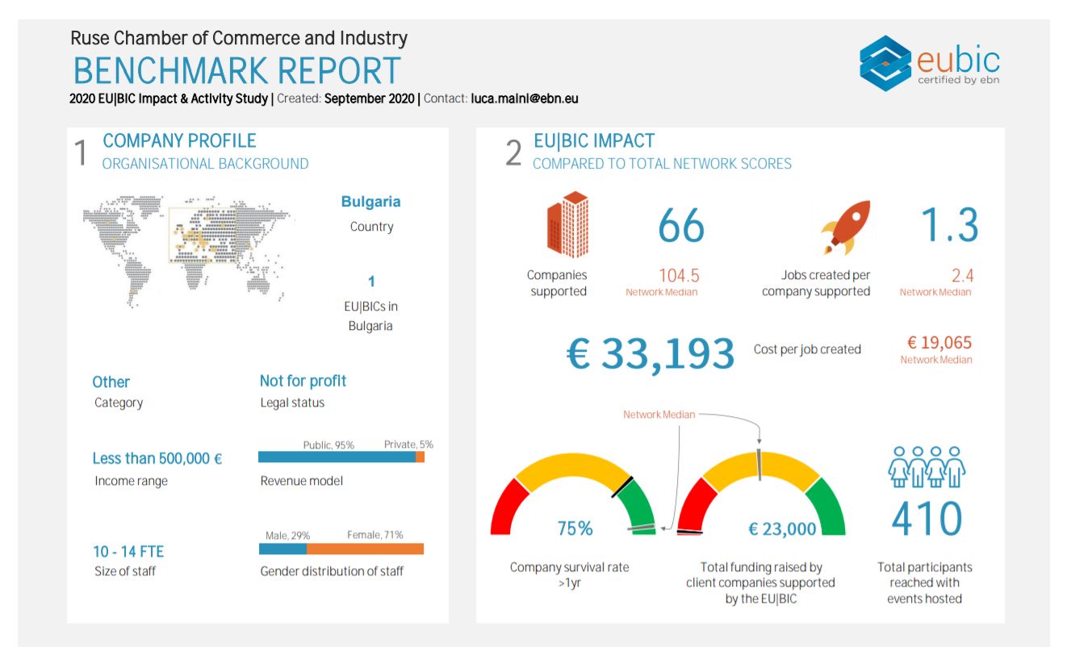Click 'COMPARED TO TOTAL NETWORK SCORES' subtitle
This screenshot has height=647, width=1071.
662,164
